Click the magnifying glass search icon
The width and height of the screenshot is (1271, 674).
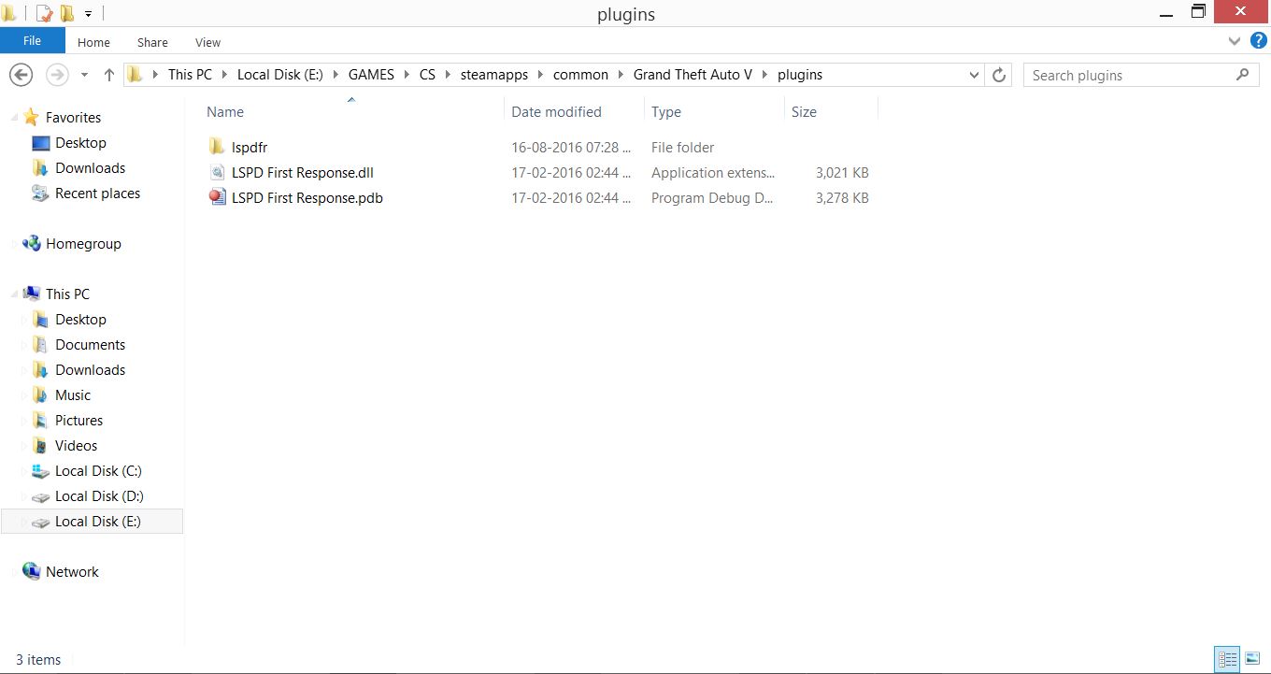[1242, 75]
